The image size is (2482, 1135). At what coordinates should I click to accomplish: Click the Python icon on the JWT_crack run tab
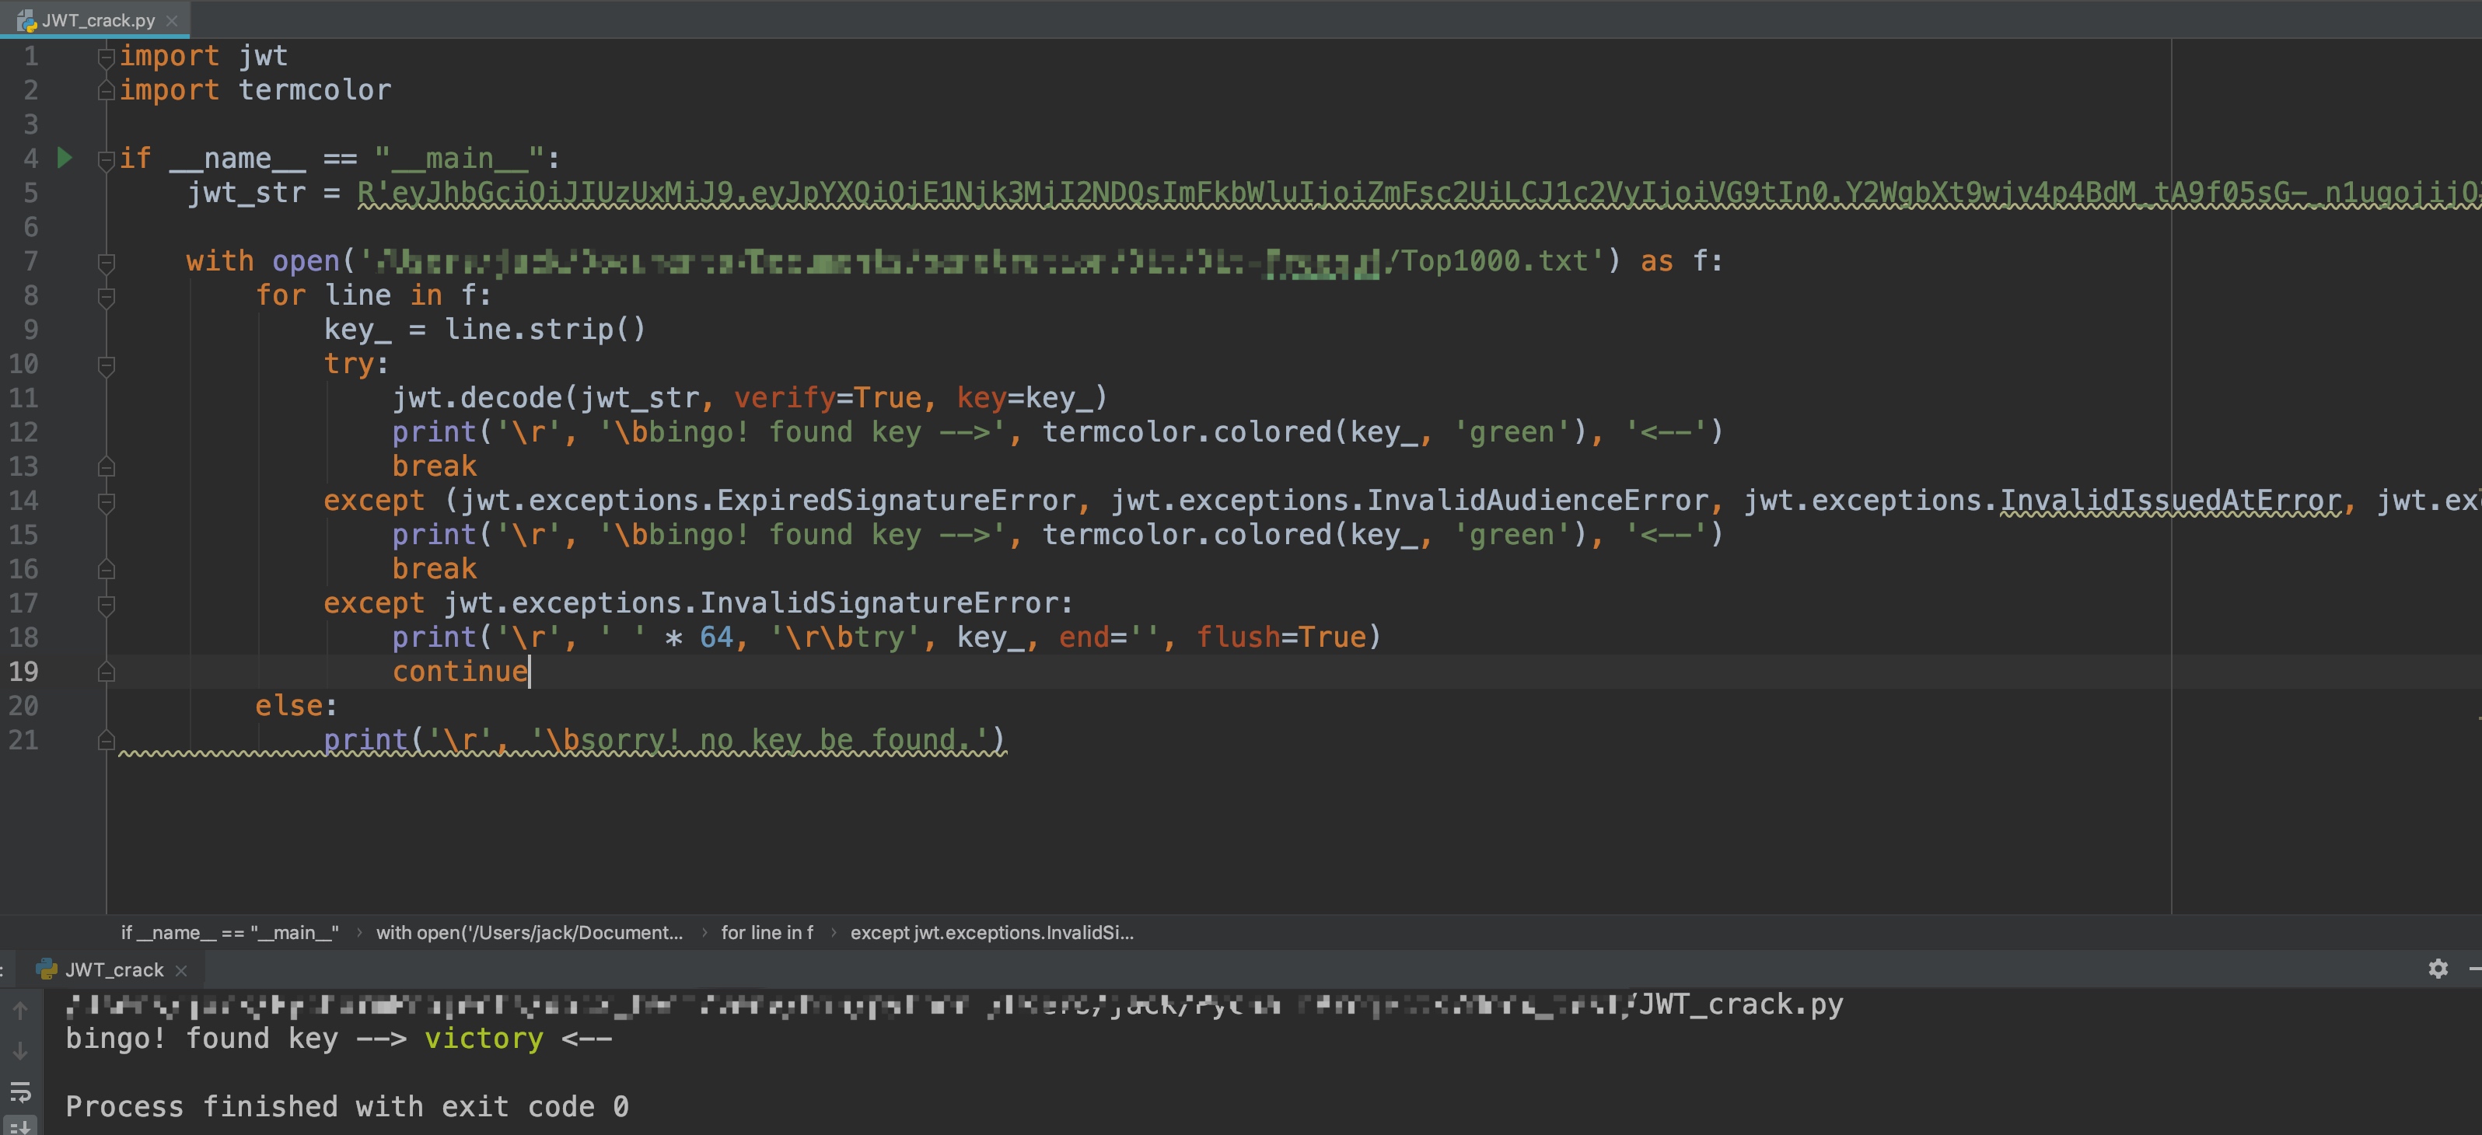(x=45, y=969)
